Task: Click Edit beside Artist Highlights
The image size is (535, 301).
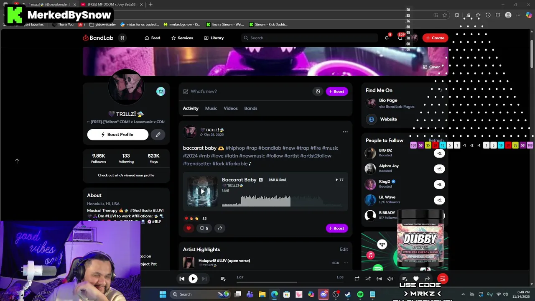Action: tap(344, 250)
